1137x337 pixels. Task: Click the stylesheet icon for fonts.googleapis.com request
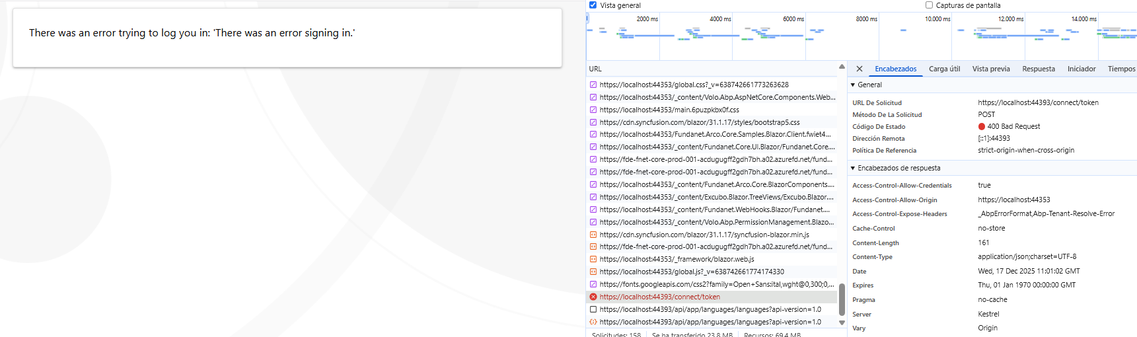click(593, 284)
